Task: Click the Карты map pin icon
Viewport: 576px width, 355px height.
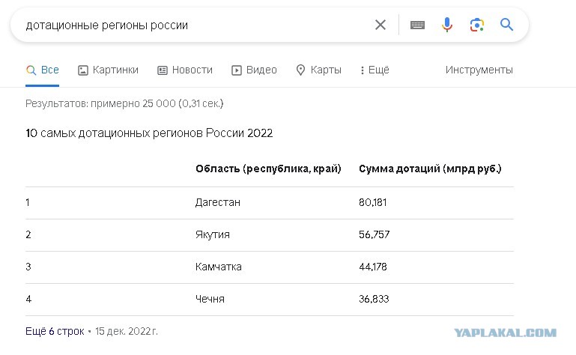Action: (x=300, y=70)
